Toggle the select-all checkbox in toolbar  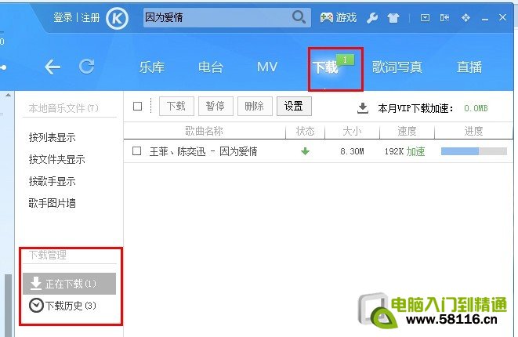pos(137,107)
